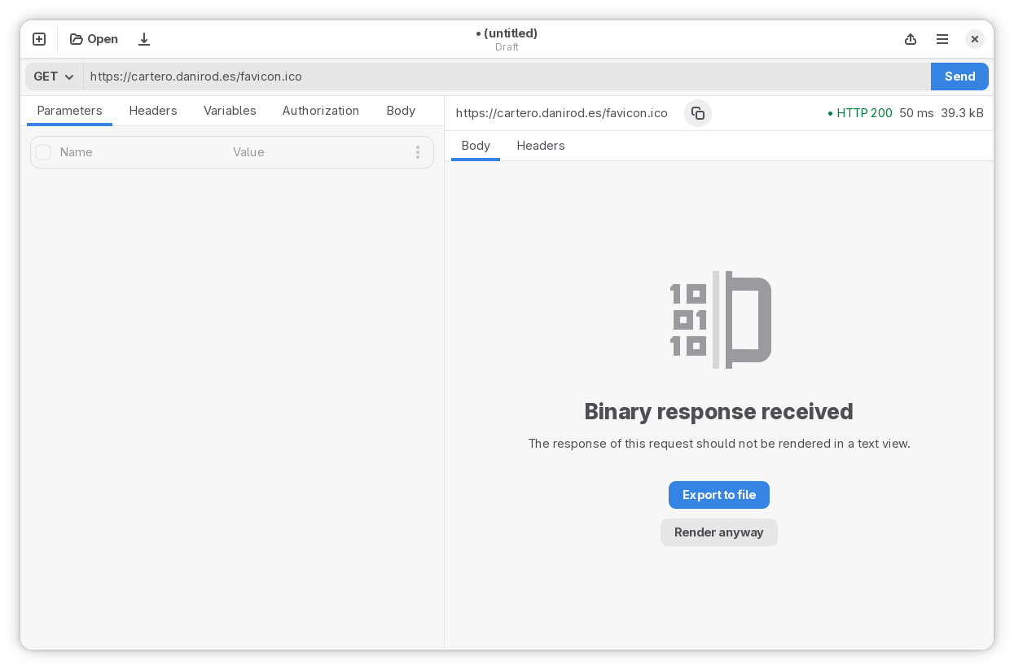The height and width of the screenshot is (670, 1014).
Task: Select the Authorization tab
Action: [320, 111]
